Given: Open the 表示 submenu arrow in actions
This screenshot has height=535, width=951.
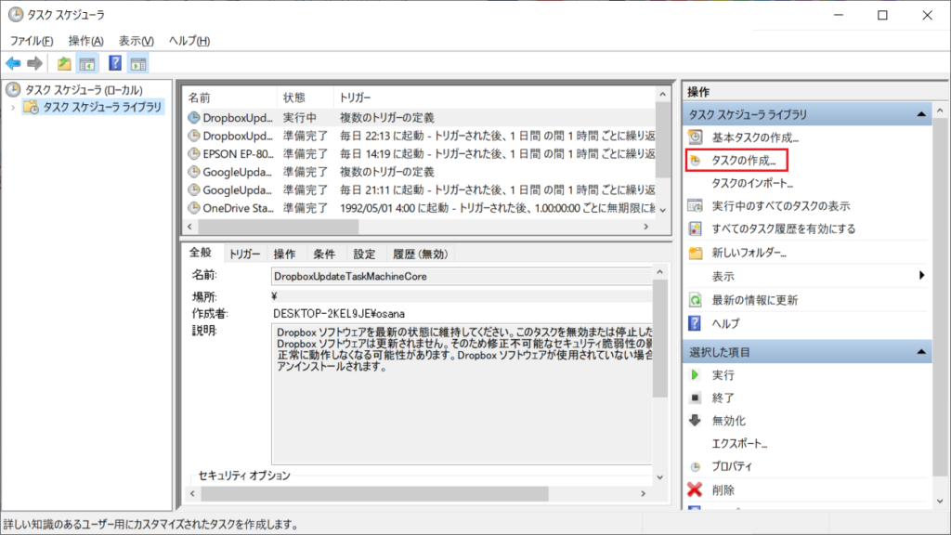Looking at the screenshot, I should point(921,275).
